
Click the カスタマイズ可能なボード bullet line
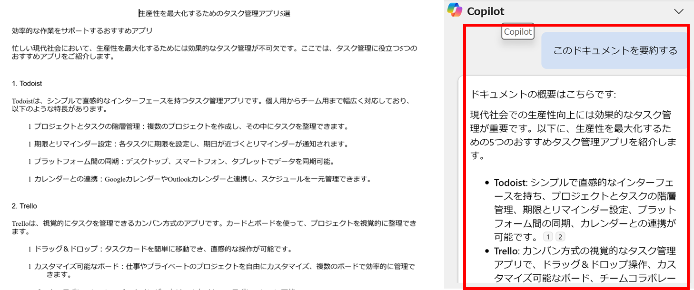coord(221,271)
